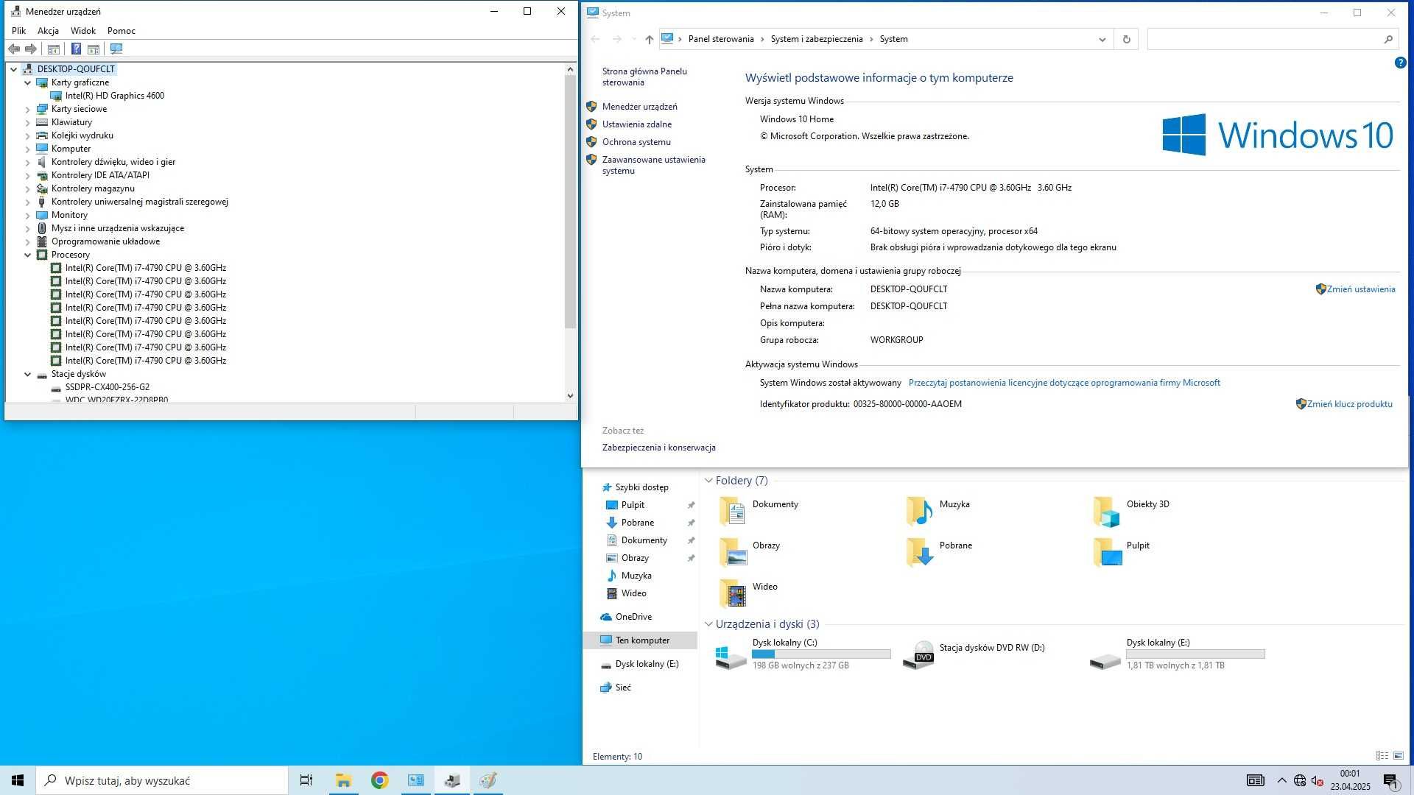Open the Akcja menu
This screenshot has width=1414, height=795.
48,31
